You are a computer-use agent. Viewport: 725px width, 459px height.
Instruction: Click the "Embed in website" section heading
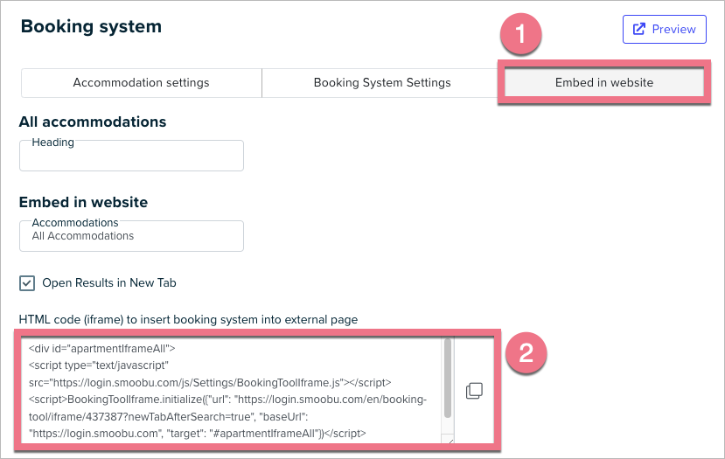83,202
